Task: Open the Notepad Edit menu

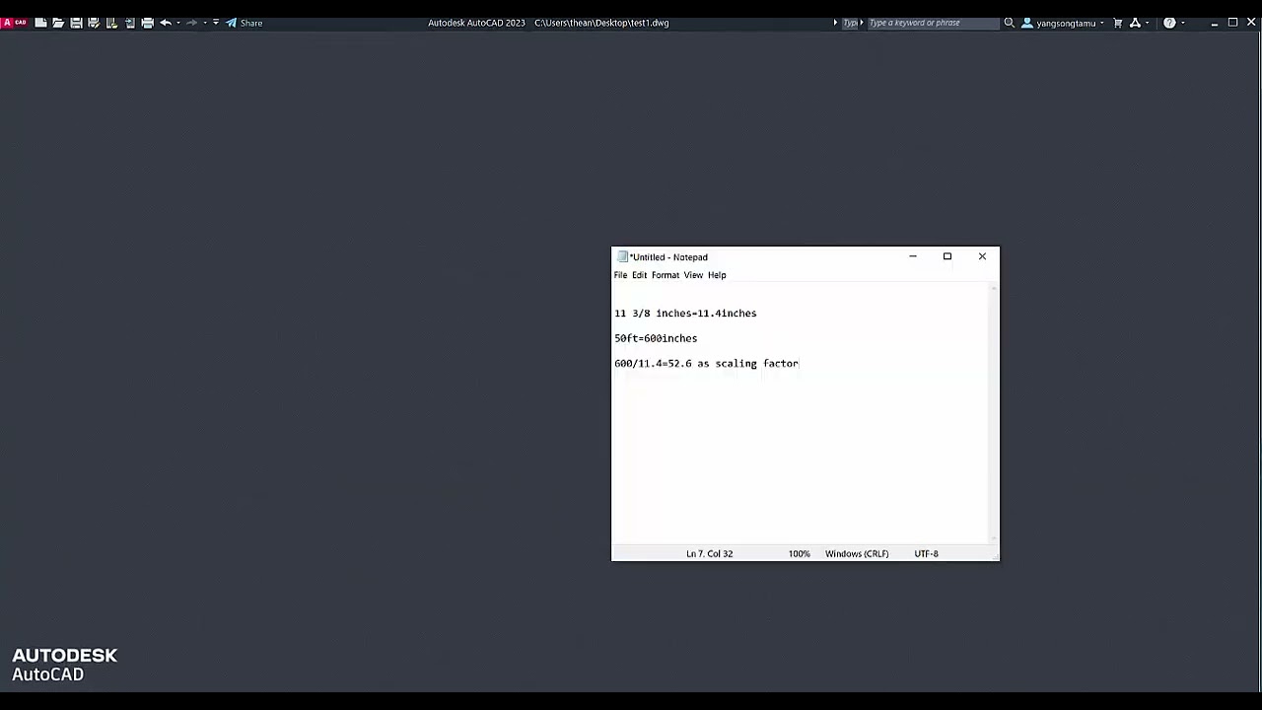Action: tap(639, 275)
